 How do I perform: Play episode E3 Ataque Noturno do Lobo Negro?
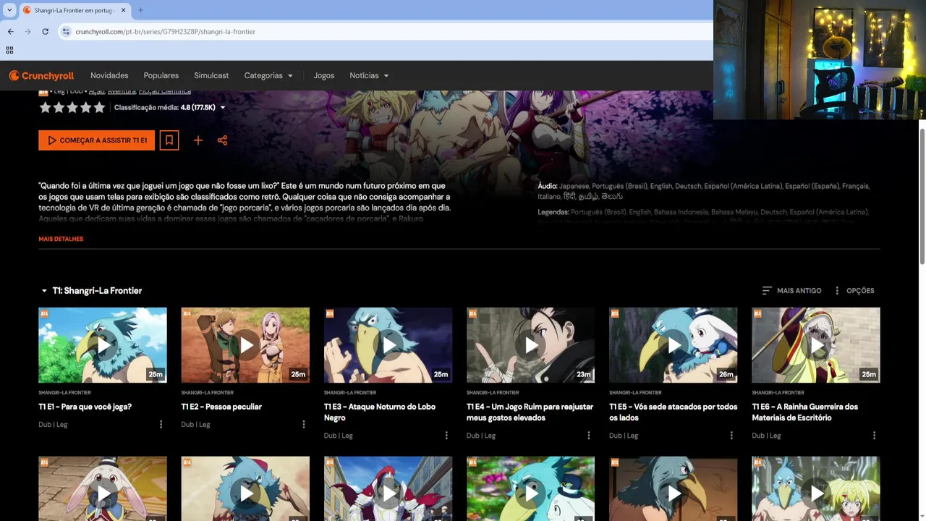pyautogui.click(x=388, y=345)
